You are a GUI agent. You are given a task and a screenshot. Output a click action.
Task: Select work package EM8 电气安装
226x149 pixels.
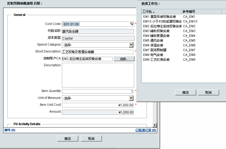point(153,55)
